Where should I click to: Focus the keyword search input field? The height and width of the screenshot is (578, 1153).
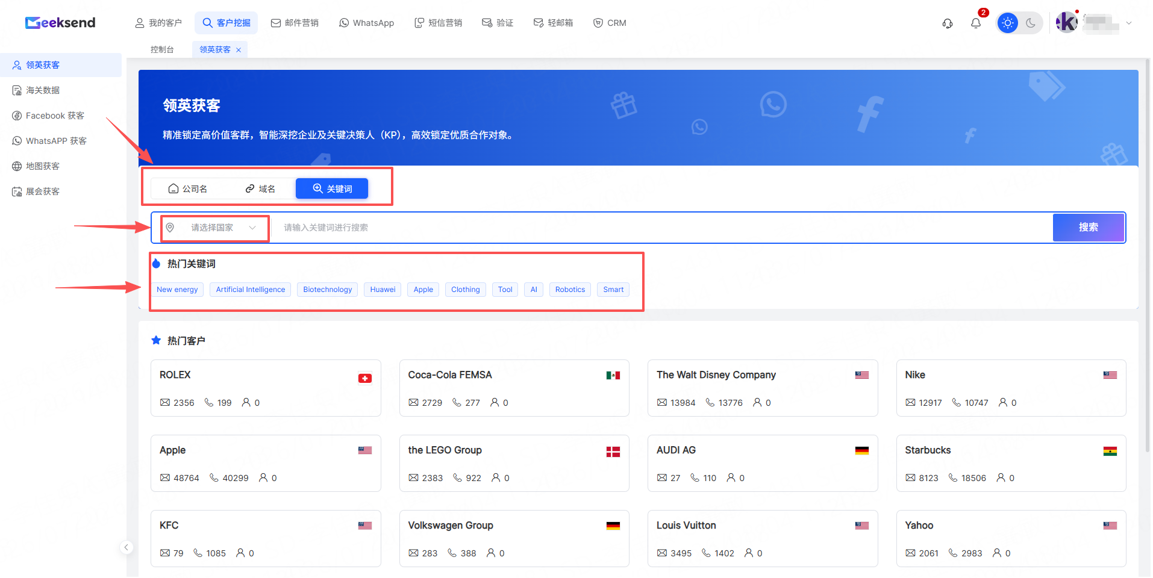662,228
